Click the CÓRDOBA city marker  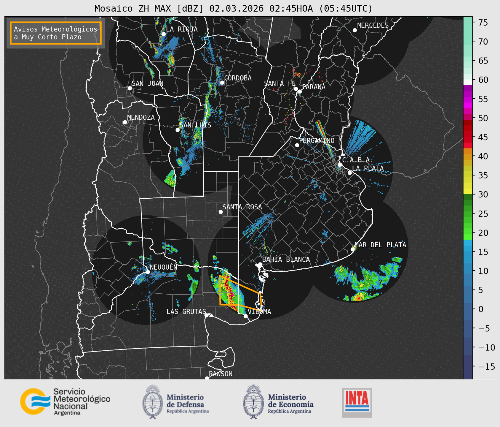[x=222, y=83]
